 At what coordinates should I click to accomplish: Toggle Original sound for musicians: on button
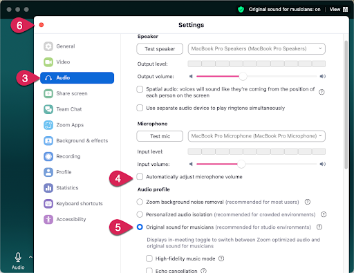tap(284, 10)
